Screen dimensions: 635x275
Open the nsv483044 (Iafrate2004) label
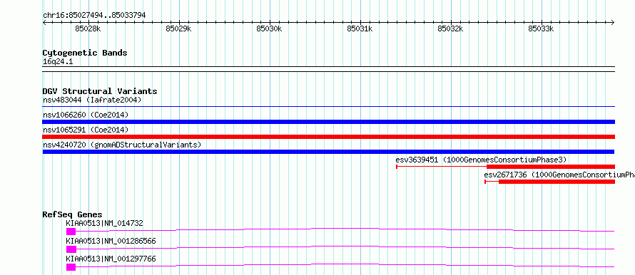tap(92, 100)
